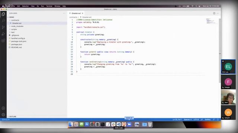
Task: Expand the OUTLINE section
Action: coord(37,117)
